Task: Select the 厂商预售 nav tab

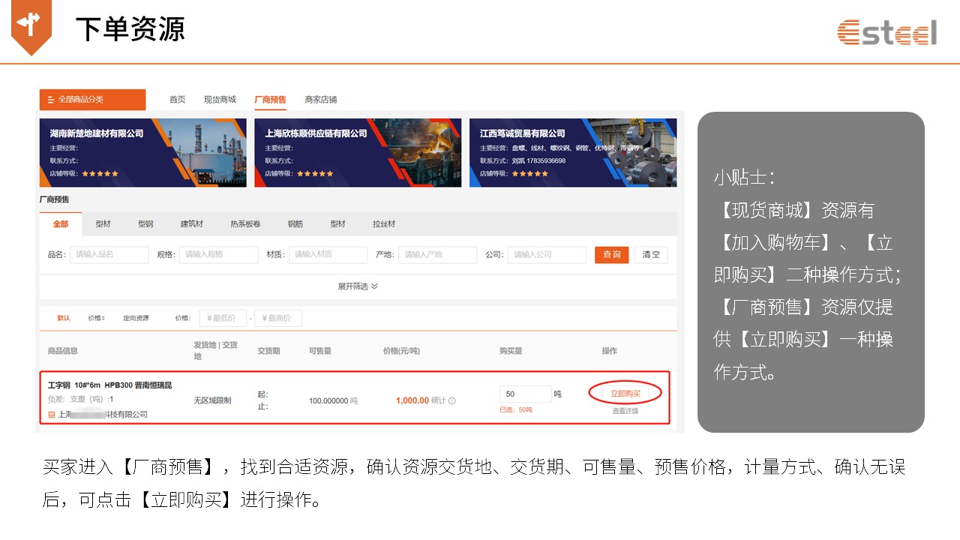Action: [x=270, y=99]
